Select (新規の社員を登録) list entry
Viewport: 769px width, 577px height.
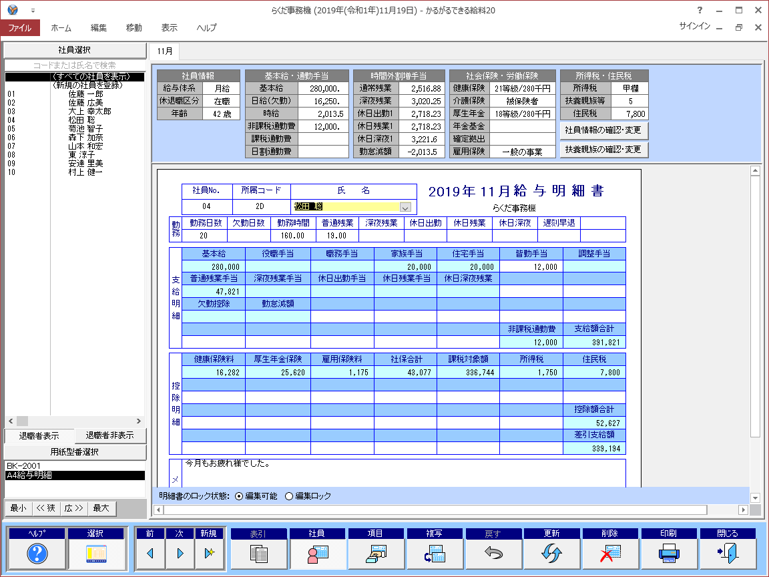point(75,85)
